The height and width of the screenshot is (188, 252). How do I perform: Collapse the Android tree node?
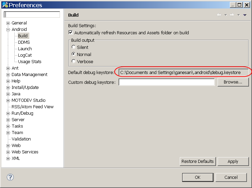point(8,30)
